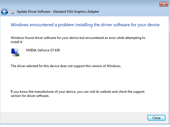Click the device icon beside the dialog title
This screenshot has height=127, width=170.
[13, 12]
